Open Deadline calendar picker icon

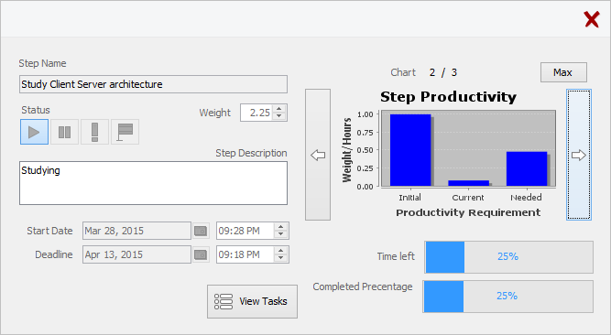point(201,254)
